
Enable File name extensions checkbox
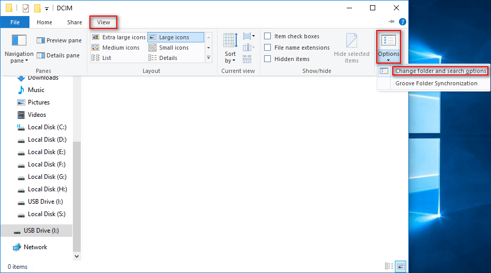(x=268, y=48)
